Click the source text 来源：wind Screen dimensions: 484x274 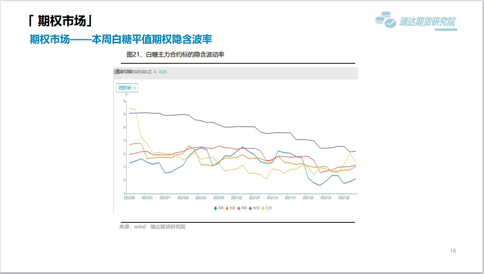(133, 227)
